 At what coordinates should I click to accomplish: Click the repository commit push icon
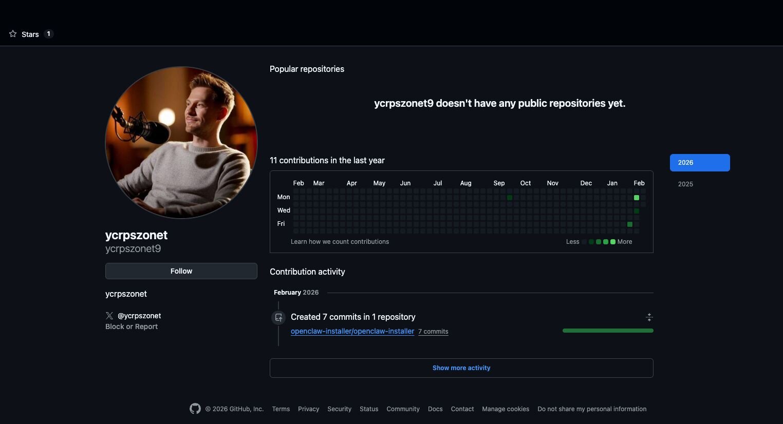point(278,318)
